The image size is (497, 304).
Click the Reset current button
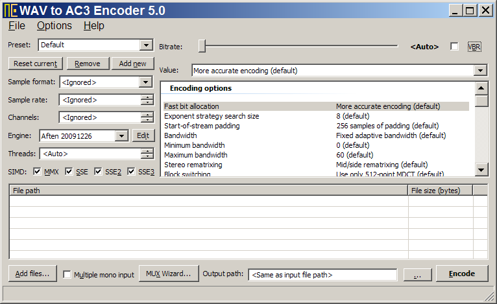pyautogui.click(x=36, y=64)
